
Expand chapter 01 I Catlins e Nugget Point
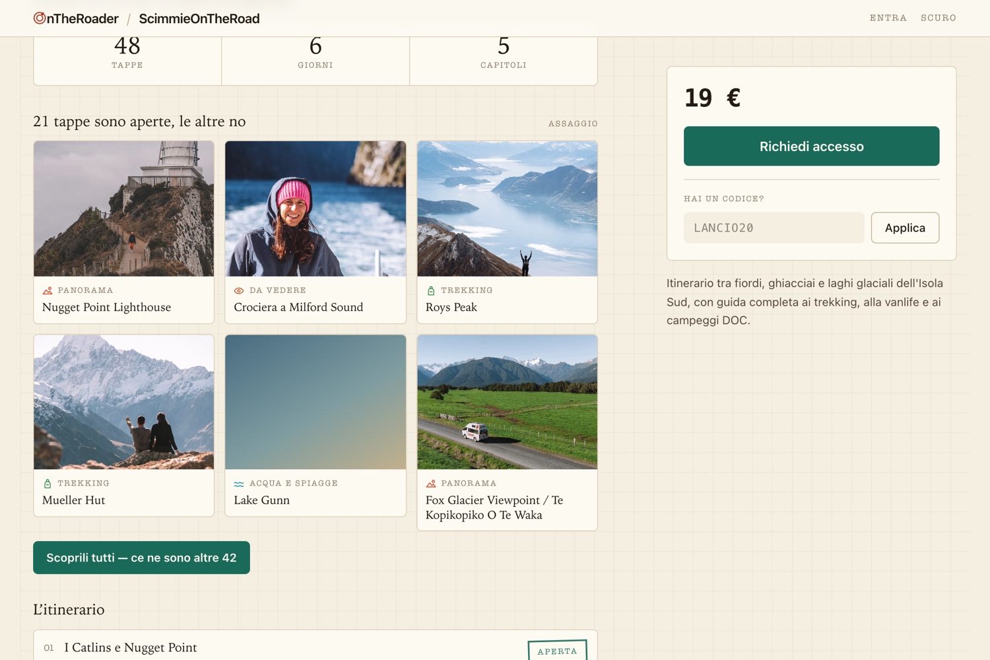click(315, 647)
